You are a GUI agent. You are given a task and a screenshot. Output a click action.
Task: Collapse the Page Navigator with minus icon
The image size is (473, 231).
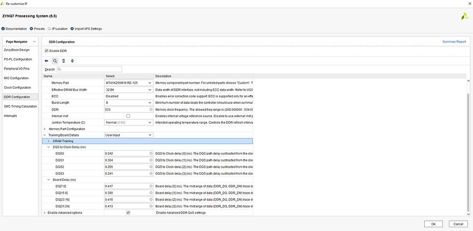34,41
